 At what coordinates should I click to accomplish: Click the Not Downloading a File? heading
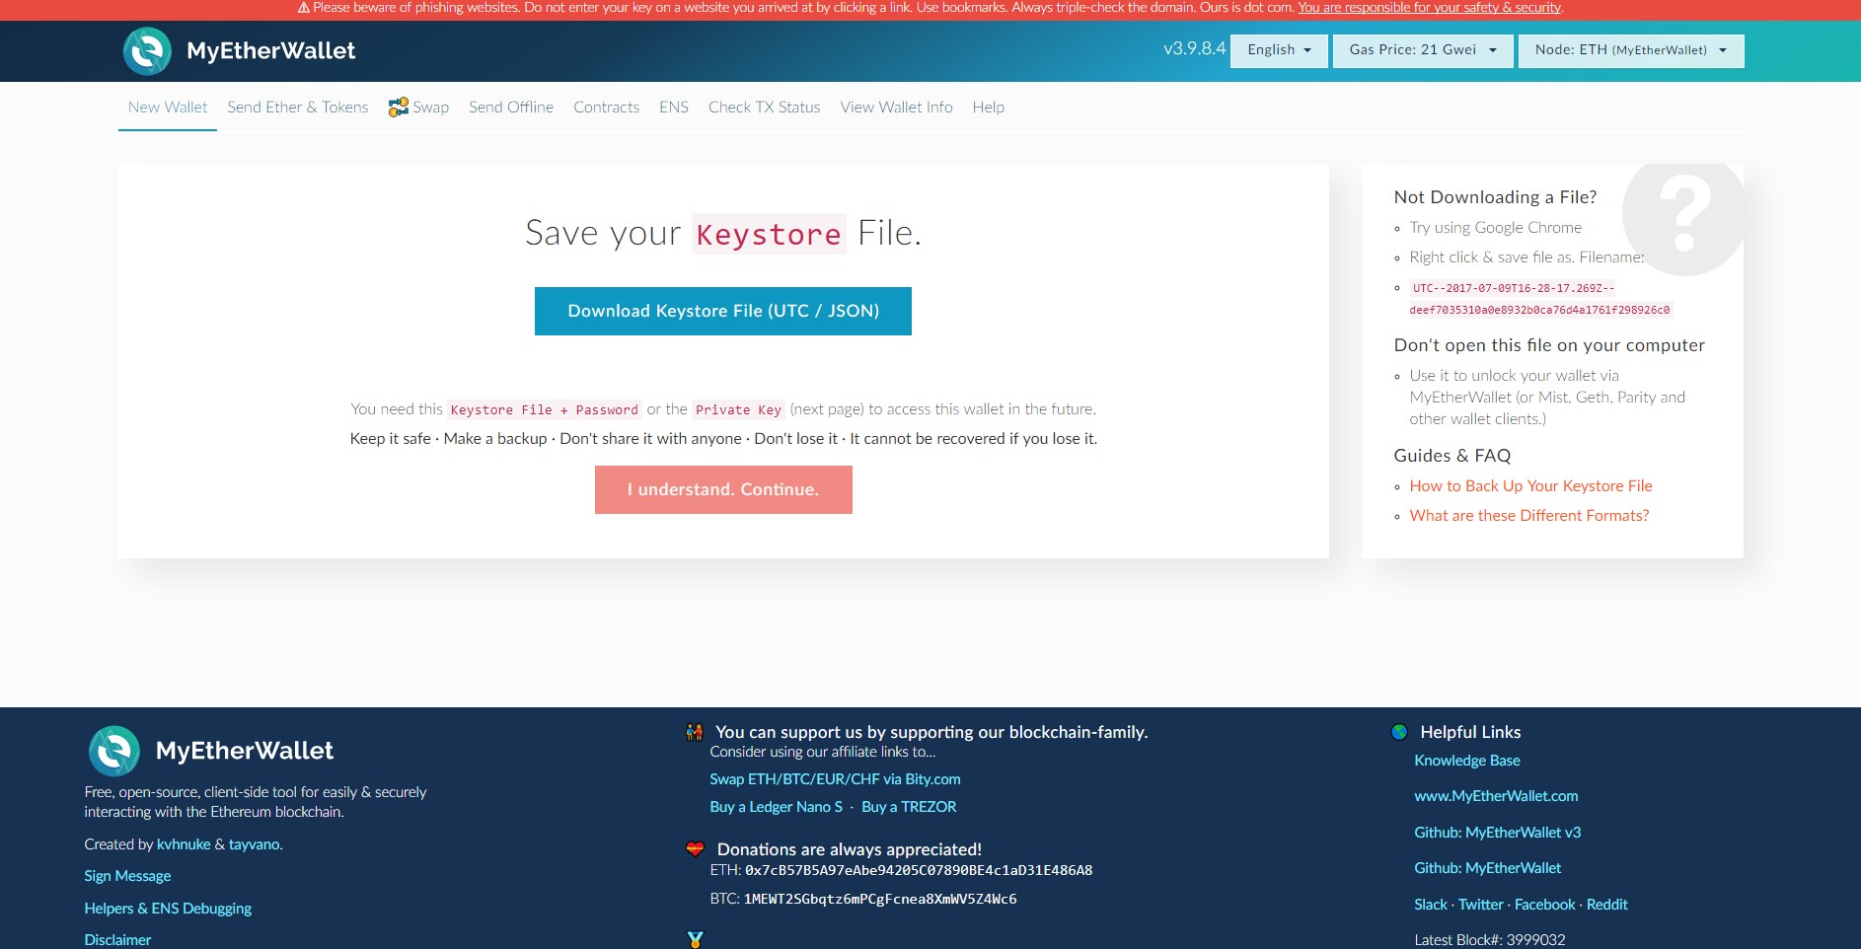pos(1495,197)
